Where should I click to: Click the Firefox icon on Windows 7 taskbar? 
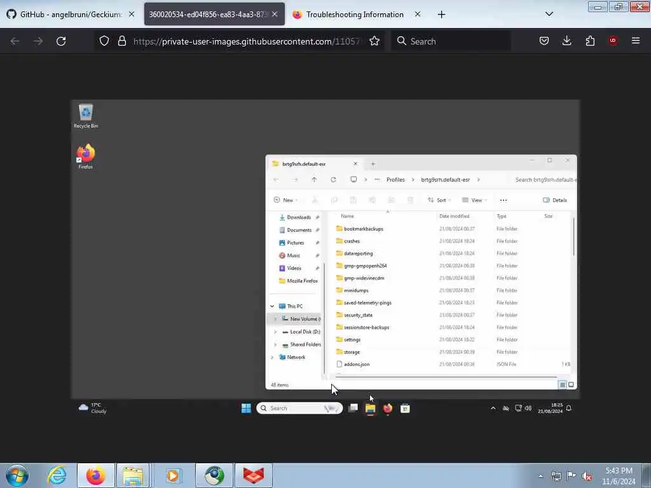coord(96,475)
